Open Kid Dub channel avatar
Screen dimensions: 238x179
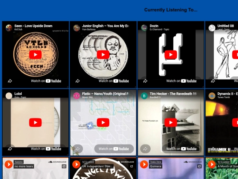tap(9, 28)
